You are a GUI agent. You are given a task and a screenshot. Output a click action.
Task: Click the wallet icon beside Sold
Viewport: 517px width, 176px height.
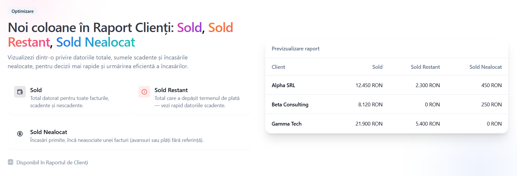click(x=20, y=92)
